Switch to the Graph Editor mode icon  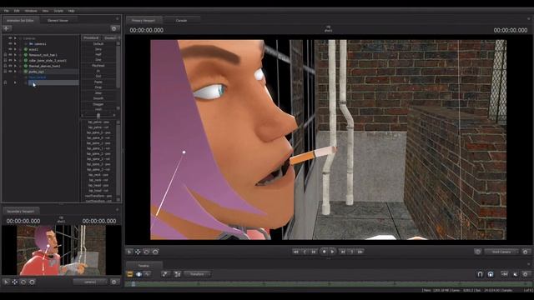pyautogui.click(x=148, y=274)
